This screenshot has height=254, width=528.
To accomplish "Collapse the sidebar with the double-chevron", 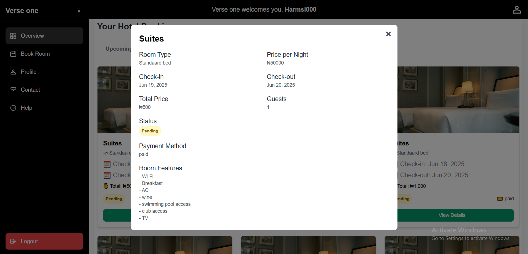I will click(79, 11).
